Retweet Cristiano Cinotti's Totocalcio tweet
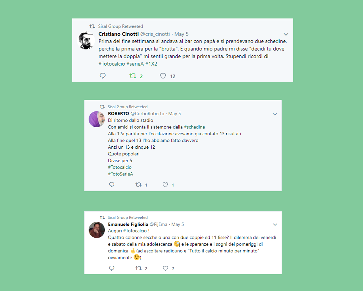 pyautogui.click(x=133, y=76)
